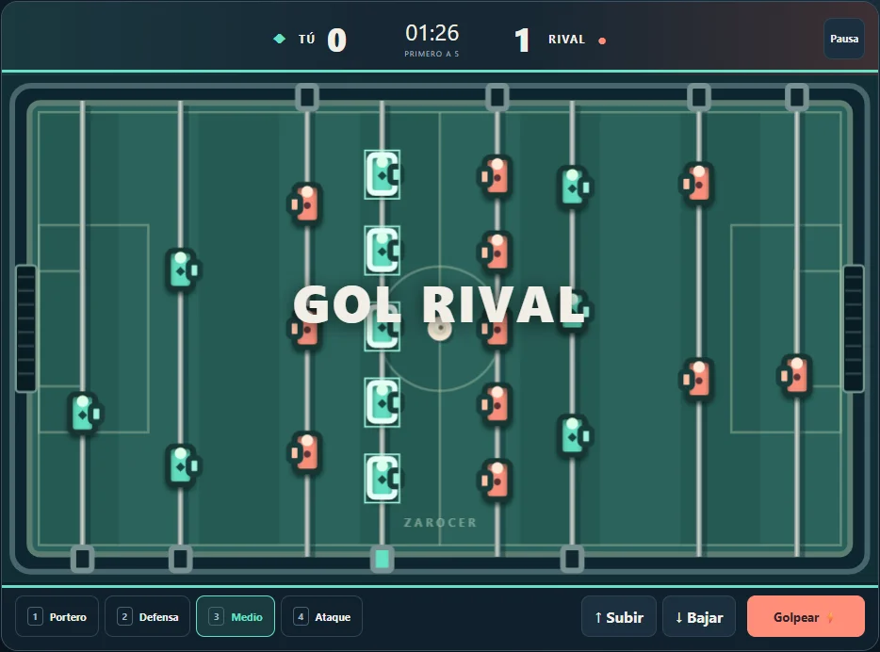Click the top rival attacker figure

click(304, 204)
